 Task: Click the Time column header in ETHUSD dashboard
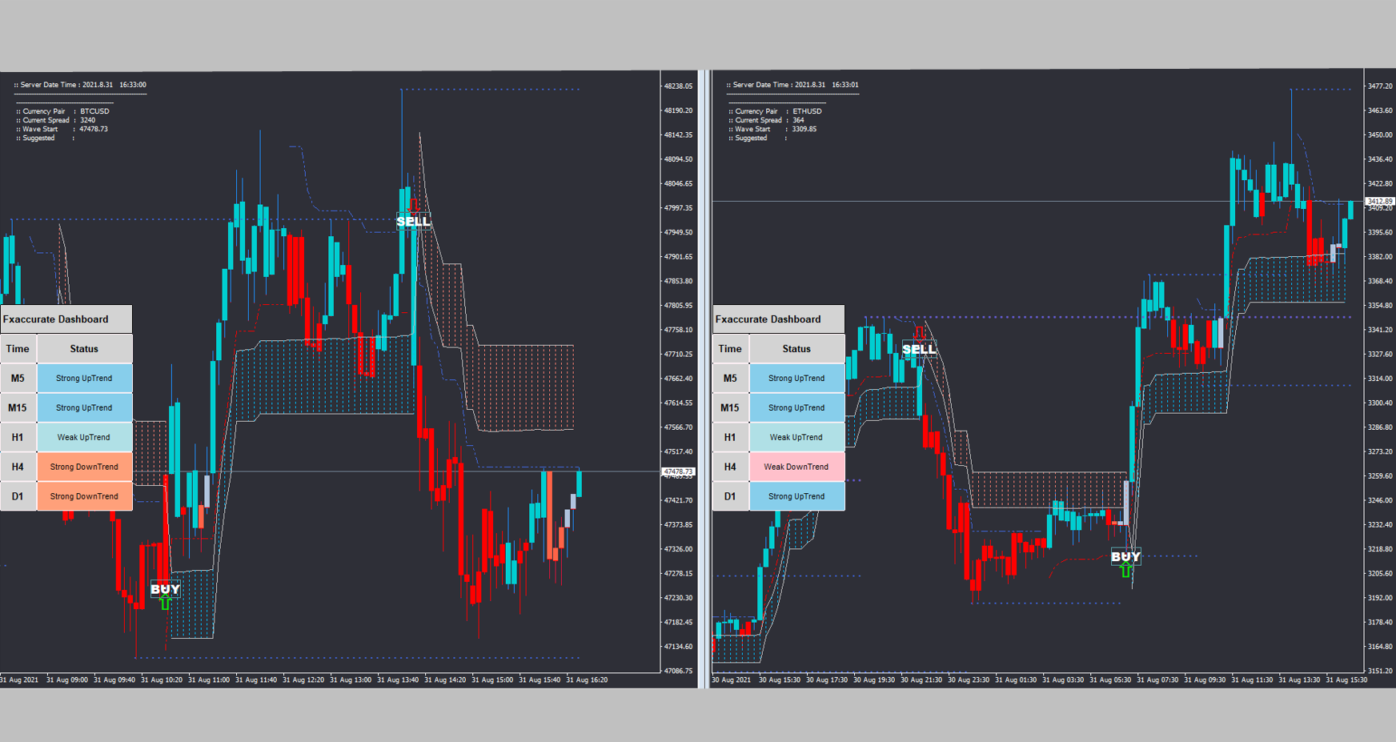click(x=730, y=349)
